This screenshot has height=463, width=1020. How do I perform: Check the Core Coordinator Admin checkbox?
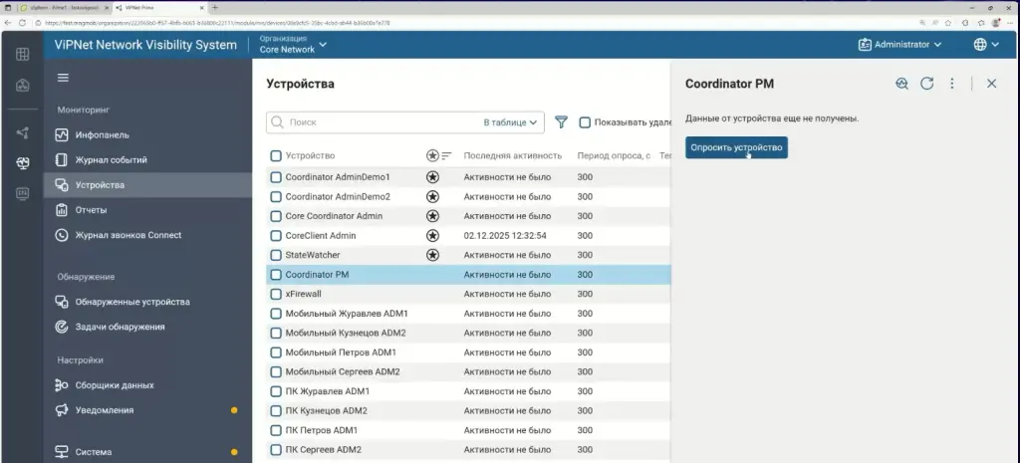tap(276, 216)
